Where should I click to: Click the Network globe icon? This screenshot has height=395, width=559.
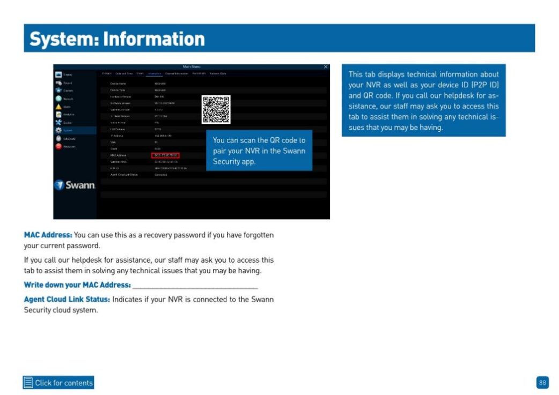pyautogui.click(x=58, y=99)
